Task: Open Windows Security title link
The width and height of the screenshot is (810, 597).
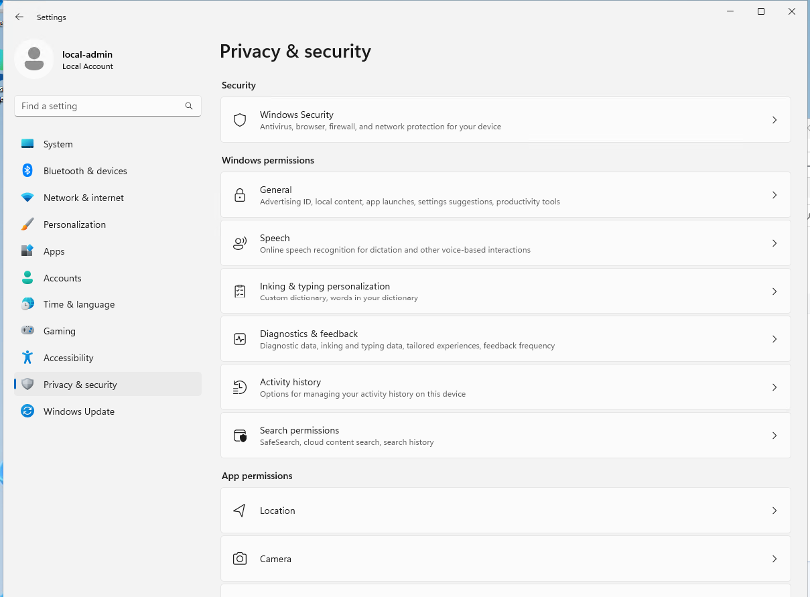Action: [296, 115]
